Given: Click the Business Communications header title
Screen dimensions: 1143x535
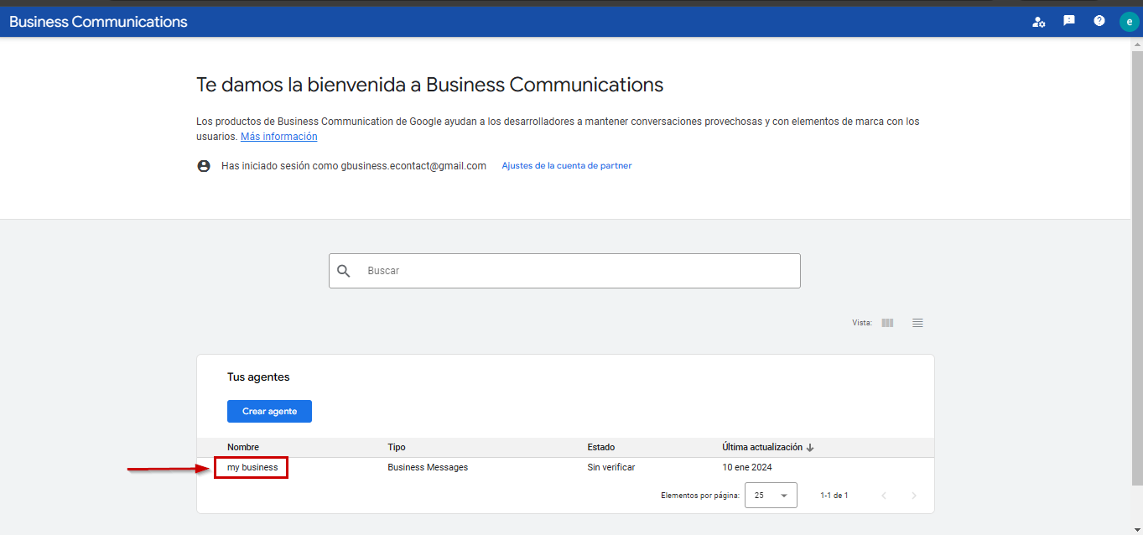Looking at the screenshot, I should (x=98, y=22).
